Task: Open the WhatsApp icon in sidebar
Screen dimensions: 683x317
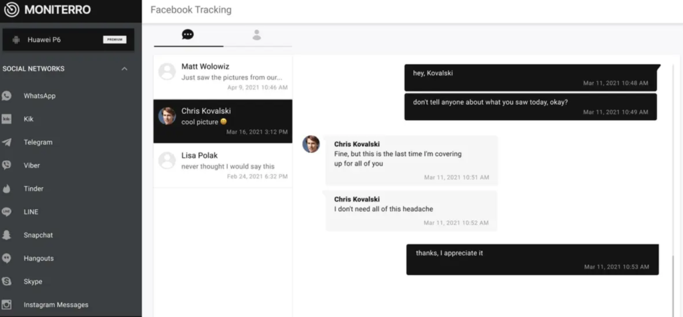Action: click(x=7, y=96)
